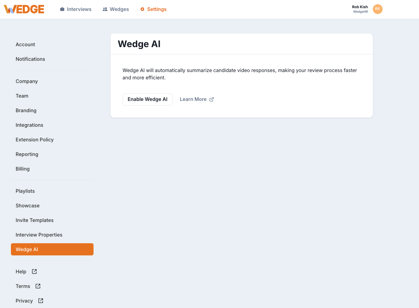The width and height of the screenshot is (419, 308).
Task: Click the external-link icon beside Terms
Action: click(38, 286)
